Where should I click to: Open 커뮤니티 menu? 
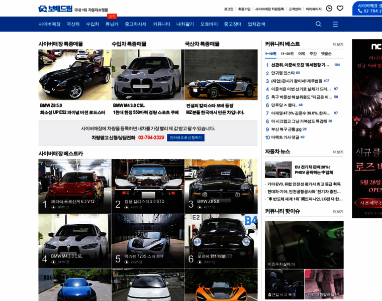[x=161, y=24]
